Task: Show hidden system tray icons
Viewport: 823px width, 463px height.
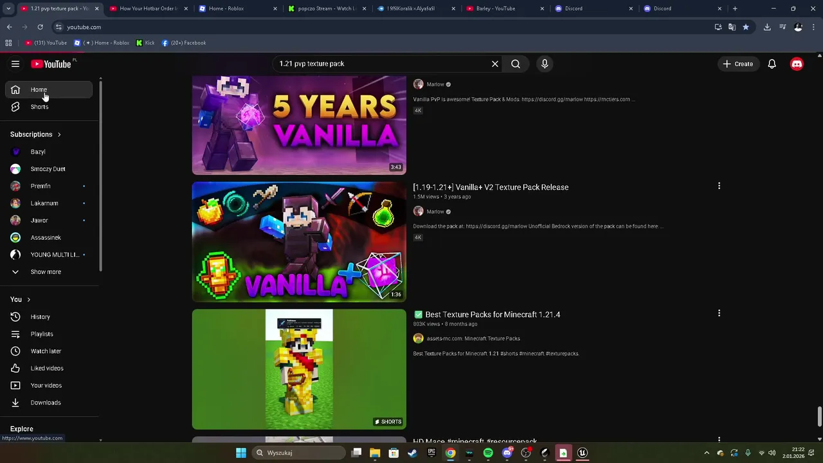Action: pyautogui.click(x=707, y=453)
